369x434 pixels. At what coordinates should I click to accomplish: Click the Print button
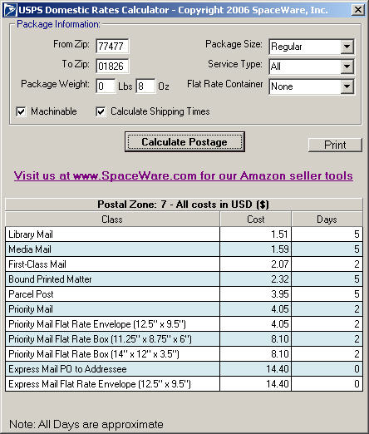[x=335, y=145]
